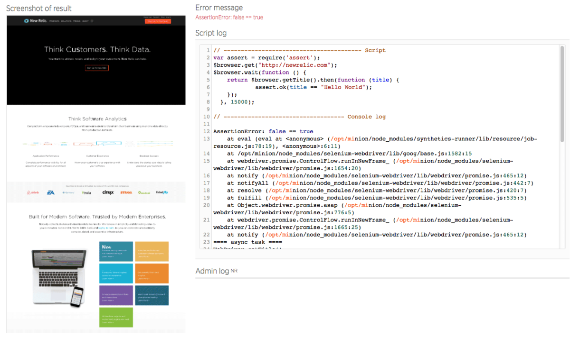Screen dimensions: 570x338
Task: Click the NR badge beside Admin log
Action: [234, 270]
